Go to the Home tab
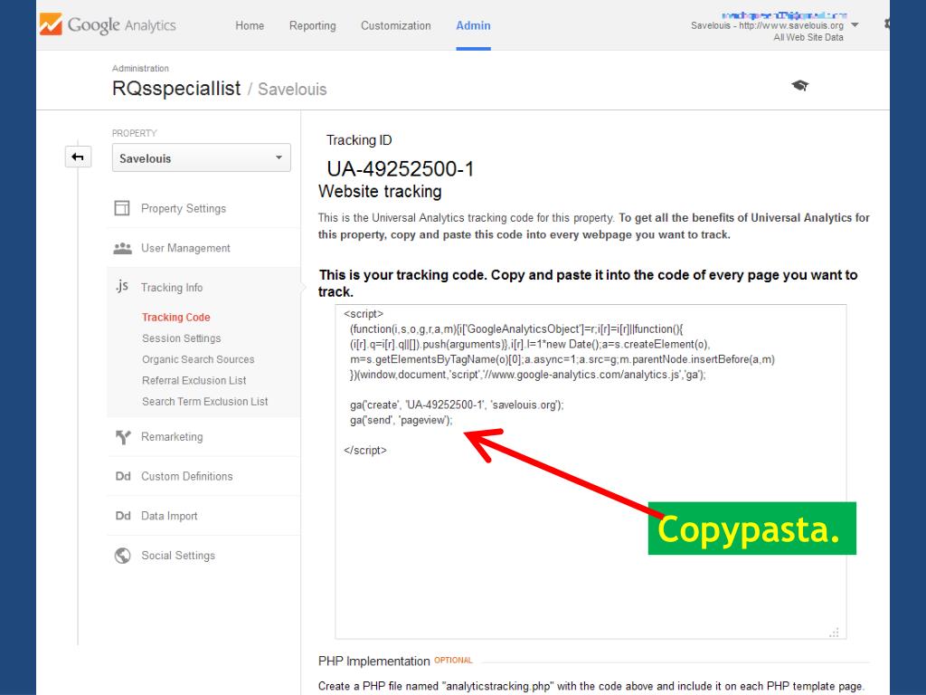This screenshot has width=926, height=695. pos(250,25)
